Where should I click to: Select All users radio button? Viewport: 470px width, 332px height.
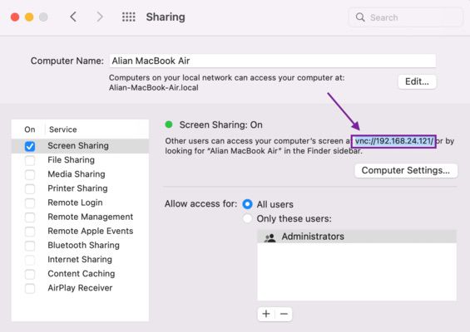(x=247, y=204)
